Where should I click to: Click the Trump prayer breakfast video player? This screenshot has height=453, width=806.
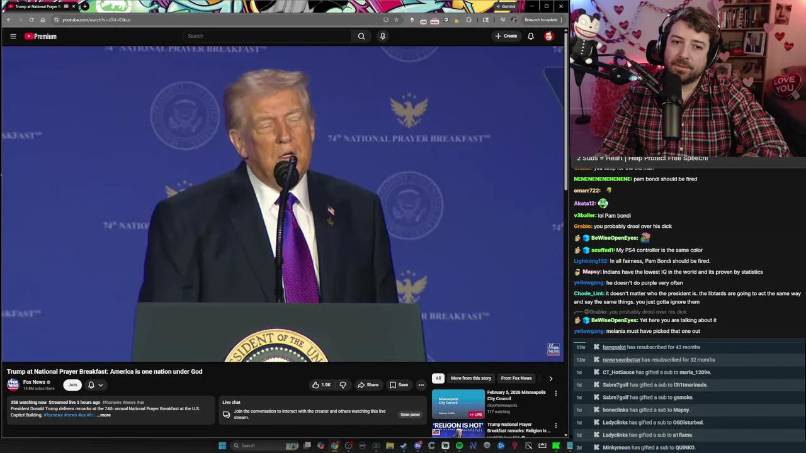[x=282, y=204]
